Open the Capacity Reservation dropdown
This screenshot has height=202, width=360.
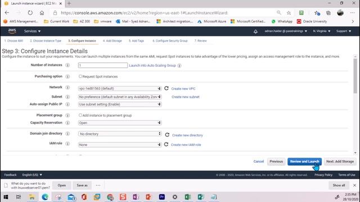point(120,123)
